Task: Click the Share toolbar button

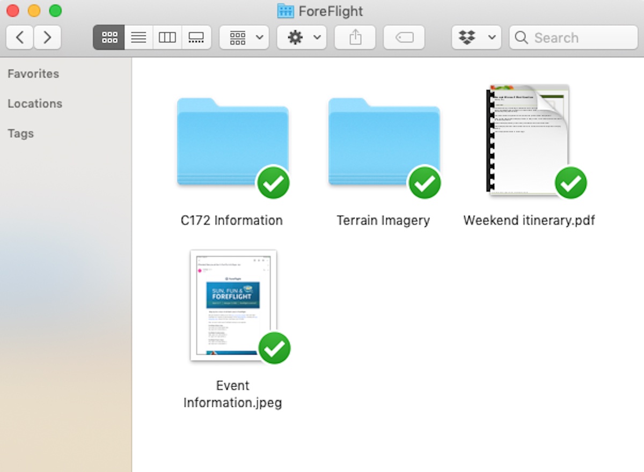Action: [355, 38]
